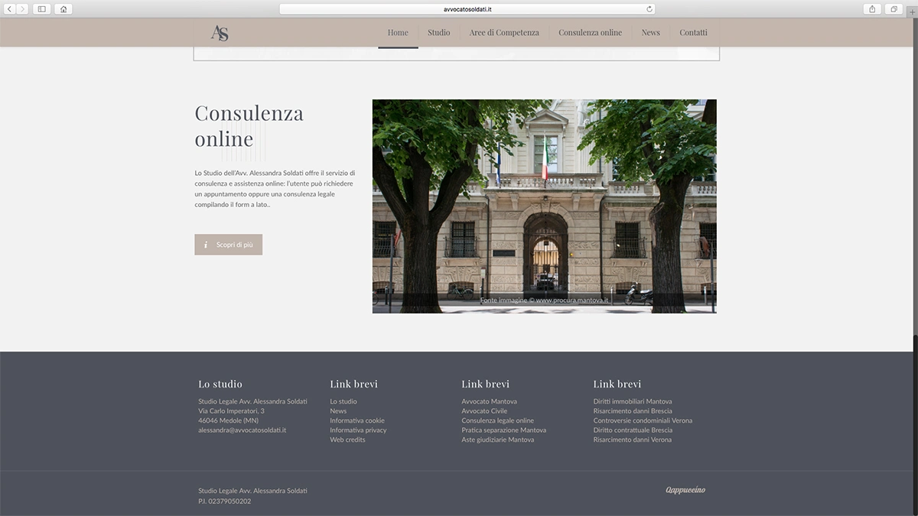Reload the page with the refresh icon
The width and height of the screenshot is (918, 516).
(x=649, y=9)
